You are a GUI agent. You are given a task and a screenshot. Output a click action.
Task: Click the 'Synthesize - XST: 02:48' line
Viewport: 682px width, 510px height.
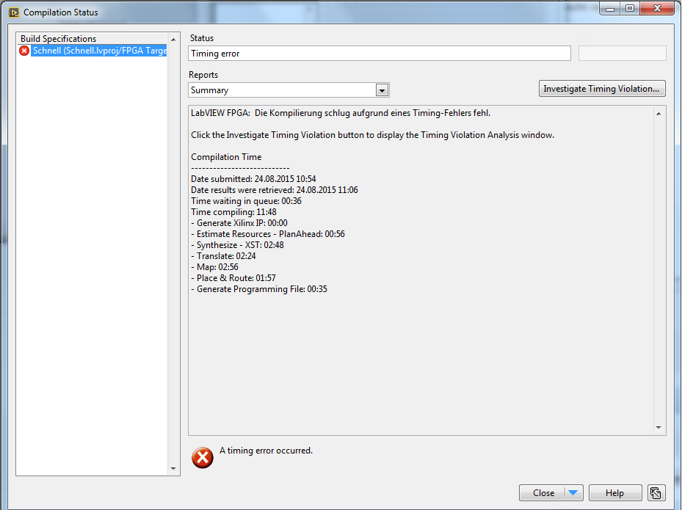237,245
